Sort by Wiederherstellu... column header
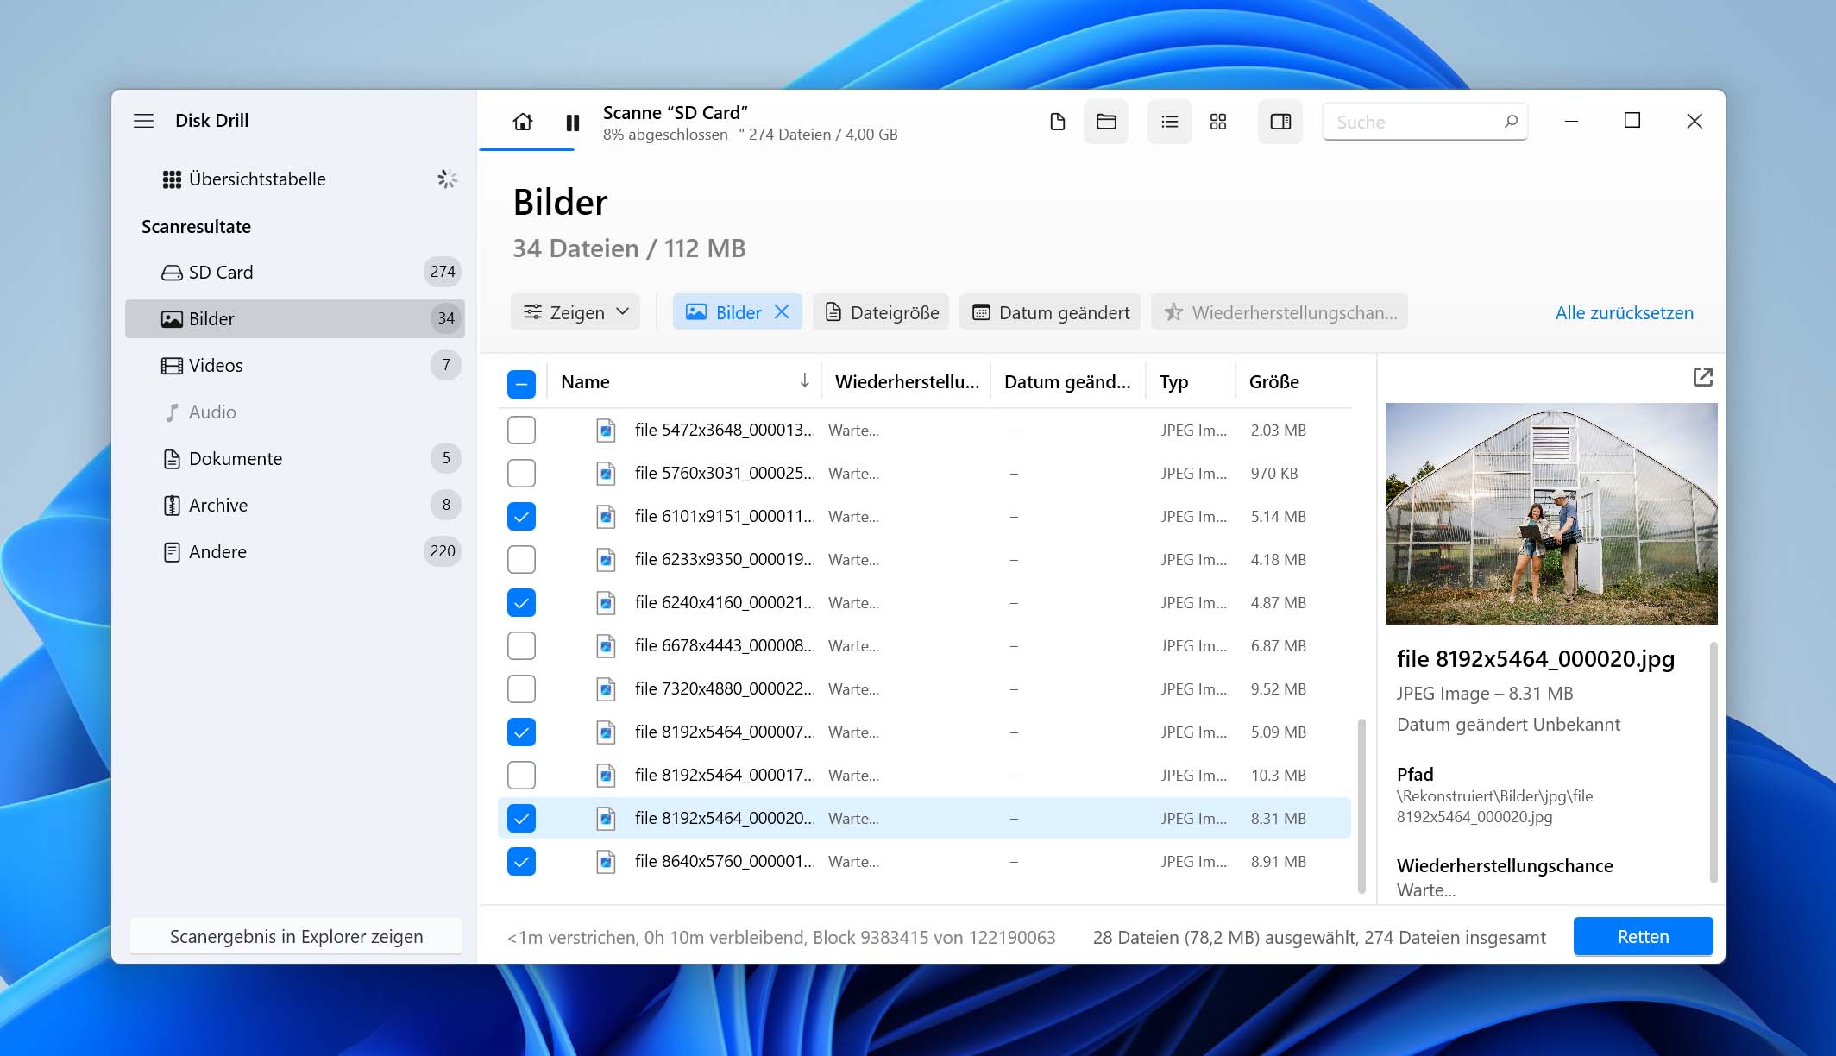The height and width of the screenshot is (1056, 1836). [907, 382]
